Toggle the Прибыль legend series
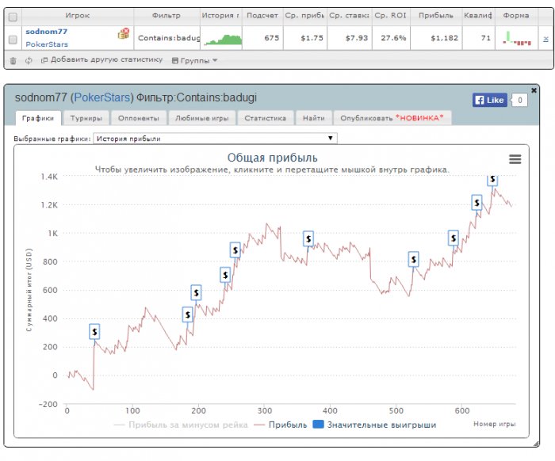Viewport: 555px width, 461px height. (x=281, y=425)
